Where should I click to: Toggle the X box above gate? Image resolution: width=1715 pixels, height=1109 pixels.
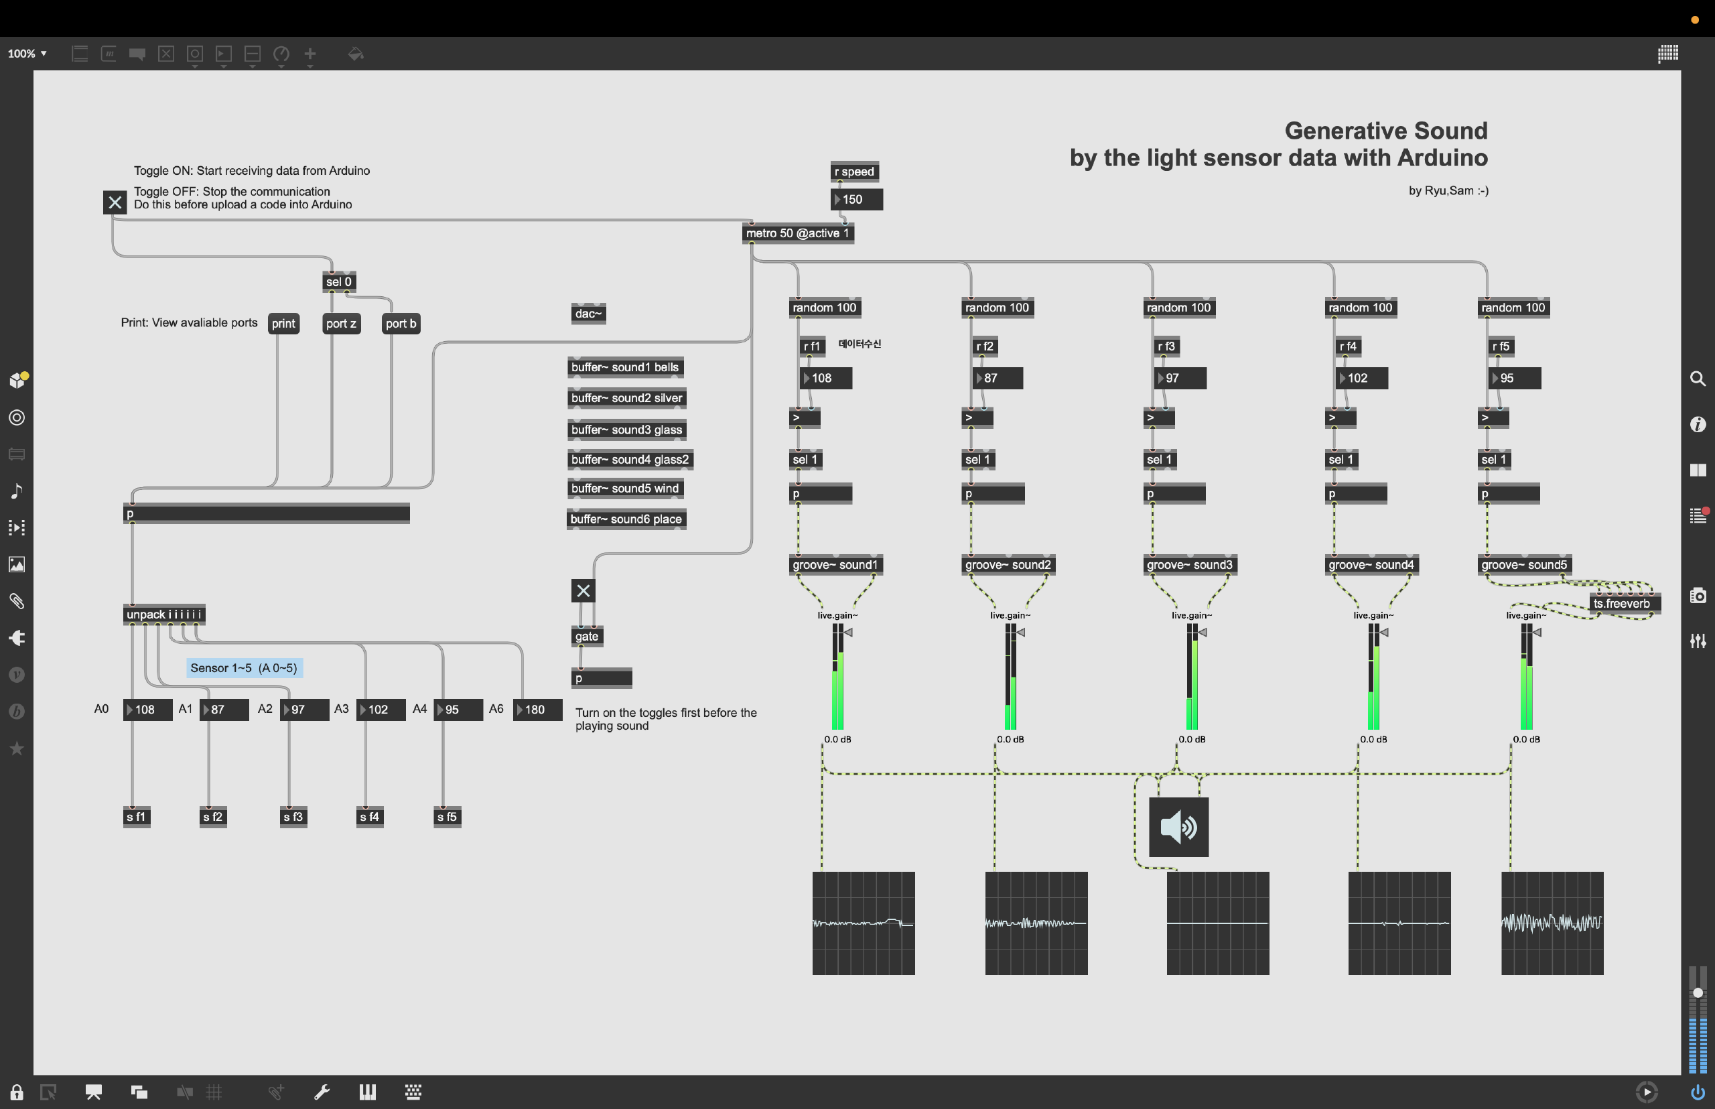click(x=584, y=590)
